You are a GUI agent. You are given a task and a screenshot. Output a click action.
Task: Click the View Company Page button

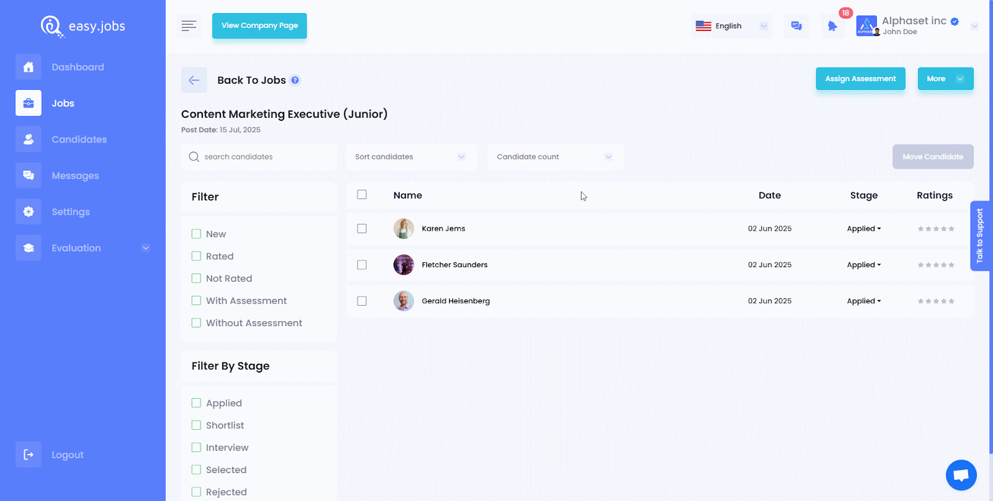(x=259, y=26)
